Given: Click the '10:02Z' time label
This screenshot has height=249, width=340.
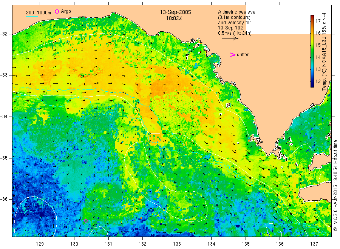Looking at the screenshot, I should pyautogui.click(x=174, y=18).
